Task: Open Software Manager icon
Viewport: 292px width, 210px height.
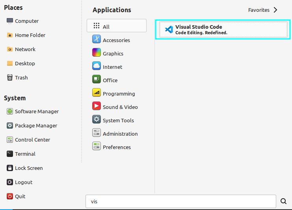Action: click(x=10, y=111)
